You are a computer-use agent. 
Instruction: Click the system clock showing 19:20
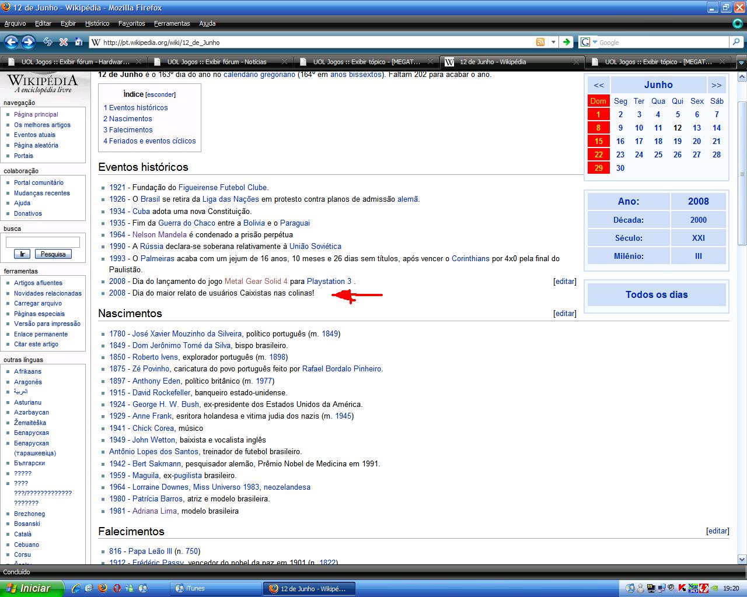731,589
